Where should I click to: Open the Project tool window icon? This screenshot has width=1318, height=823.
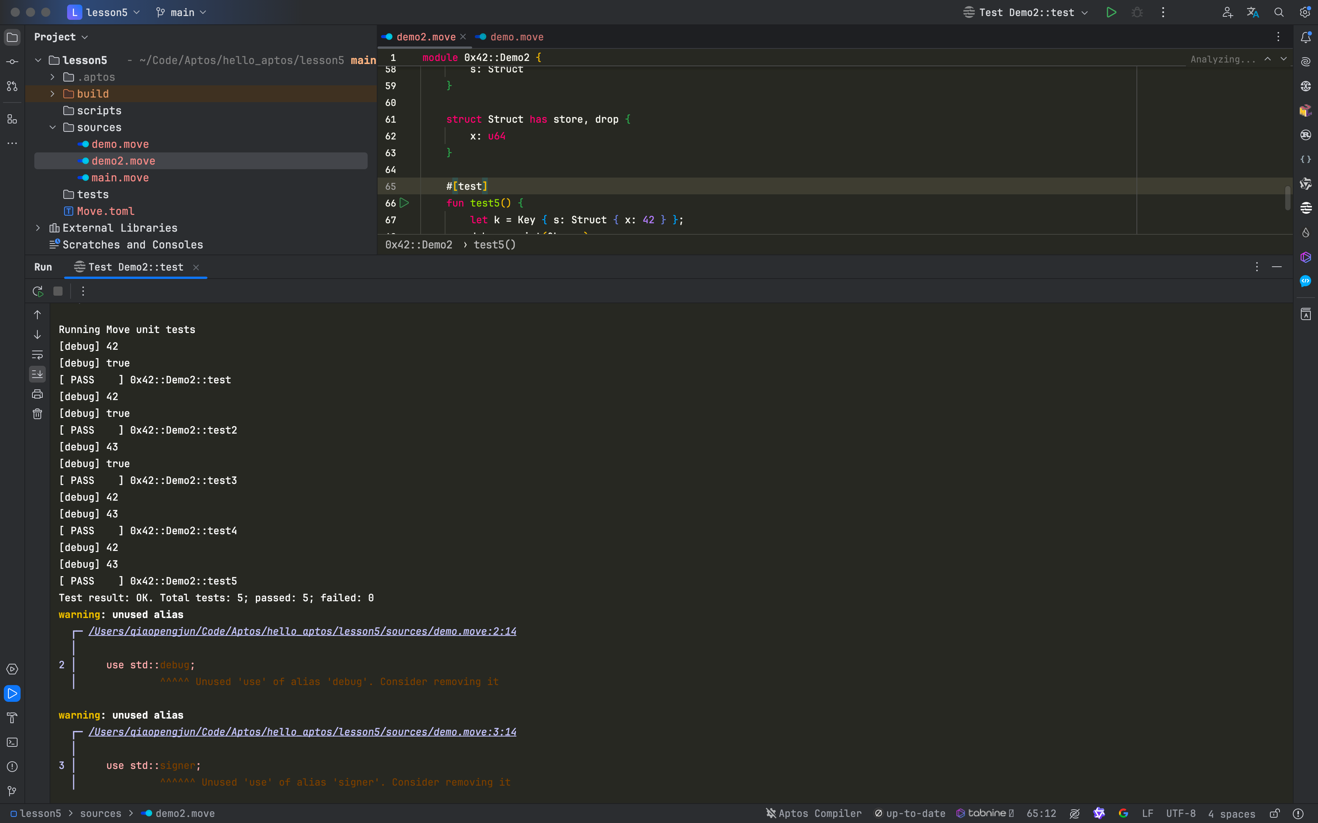(x=12, y=37)
